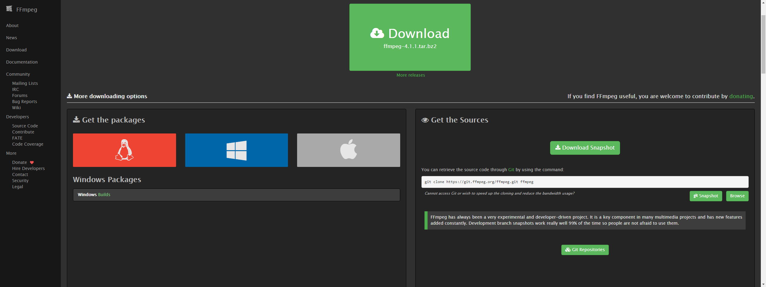Go to Source Code
Screen dimensions: 766x287
coord(25,126)
